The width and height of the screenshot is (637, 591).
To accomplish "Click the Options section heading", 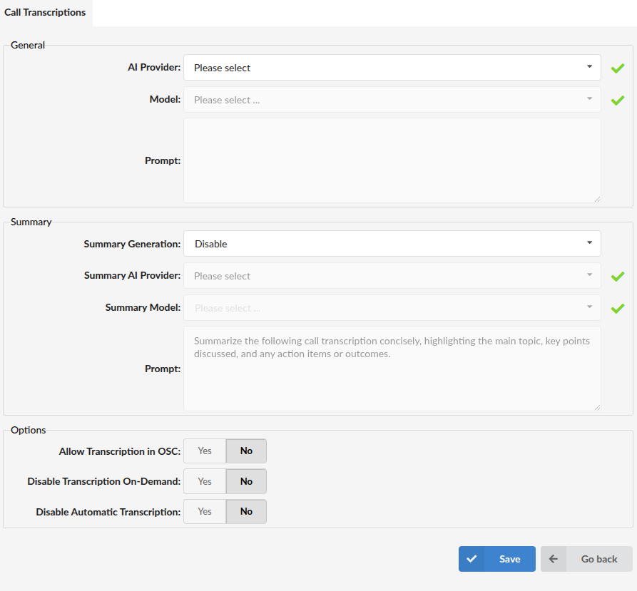I will click(x=28, y=431).
